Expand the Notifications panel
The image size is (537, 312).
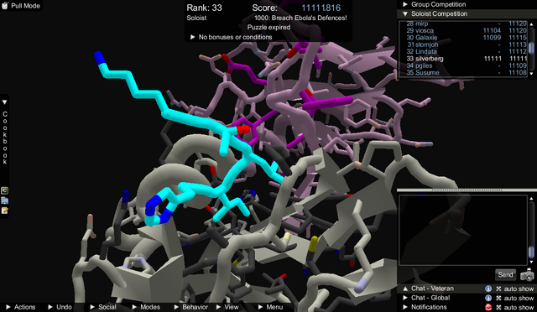[x=405, y=307]
